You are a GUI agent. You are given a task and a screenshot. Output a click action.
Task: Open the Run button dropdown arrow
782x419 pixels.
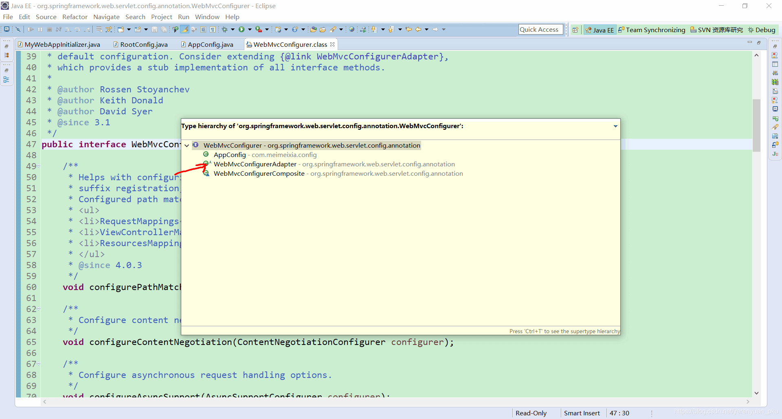(250, 29)
